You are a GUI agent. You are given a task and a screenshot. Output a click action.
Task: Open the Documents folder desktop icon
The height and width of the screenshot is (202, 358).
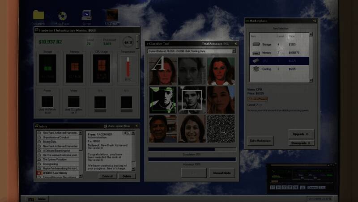pyautogui.click(x=38, y=15)
